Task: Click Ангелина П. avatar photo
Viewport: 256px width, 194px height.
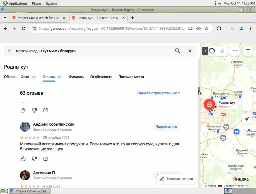Action: [x=25, y=175]
